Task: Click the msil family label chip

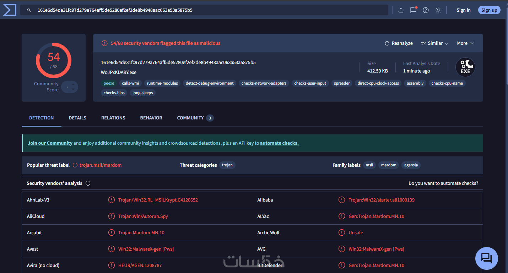Action: (369, 165)
